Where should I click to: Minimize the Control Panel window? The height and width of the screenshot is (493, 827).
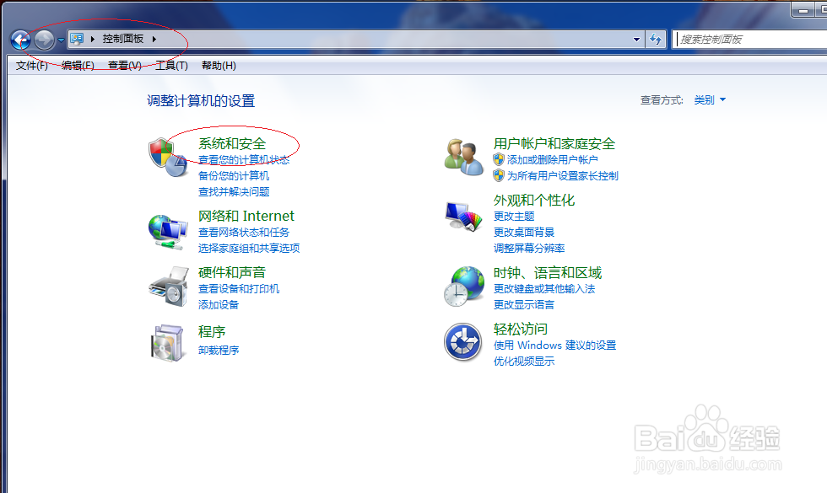[x=803, y=9]
